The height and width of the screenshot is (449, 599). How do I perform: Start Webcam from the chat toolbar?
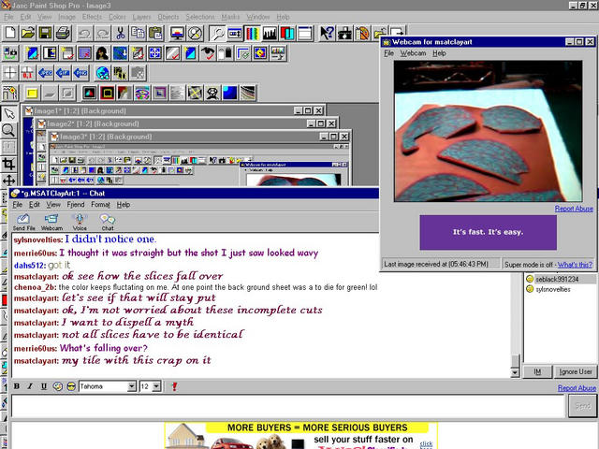pyautogui.click(x=51, y=222)
